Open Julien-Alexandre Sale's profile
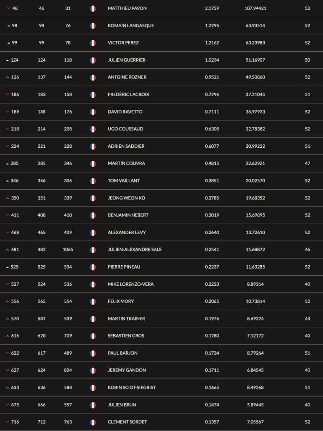The width and height of the screenshot is (323, 431). (x=135, y=250)
